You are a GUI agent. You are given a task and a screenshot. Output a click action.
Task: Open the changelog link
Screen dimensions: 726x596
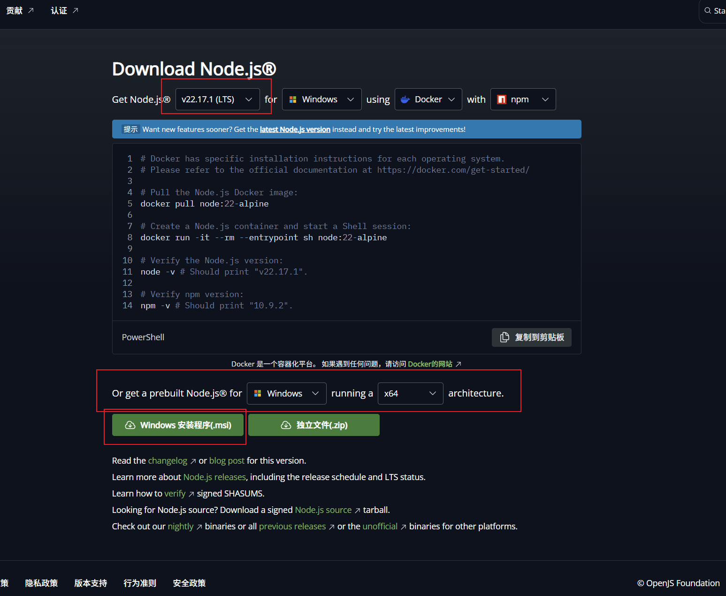[x=168, y=461]
